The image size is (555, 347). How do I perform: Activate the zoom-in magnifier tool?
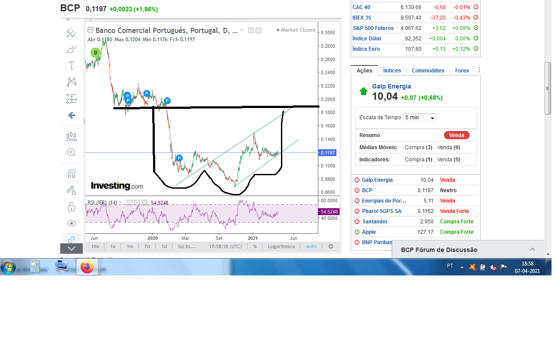tap(72, 152)
